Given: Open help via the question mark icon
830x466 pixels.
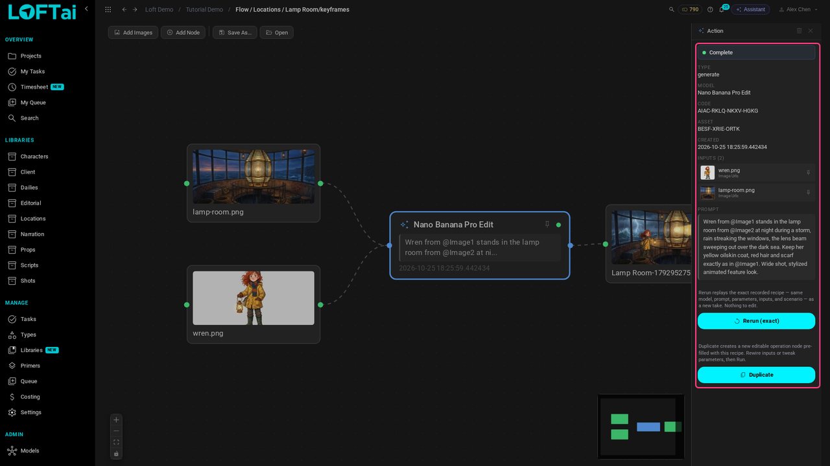Looking at the screenshot, I should pyautogui.click(x=710, y=10).
